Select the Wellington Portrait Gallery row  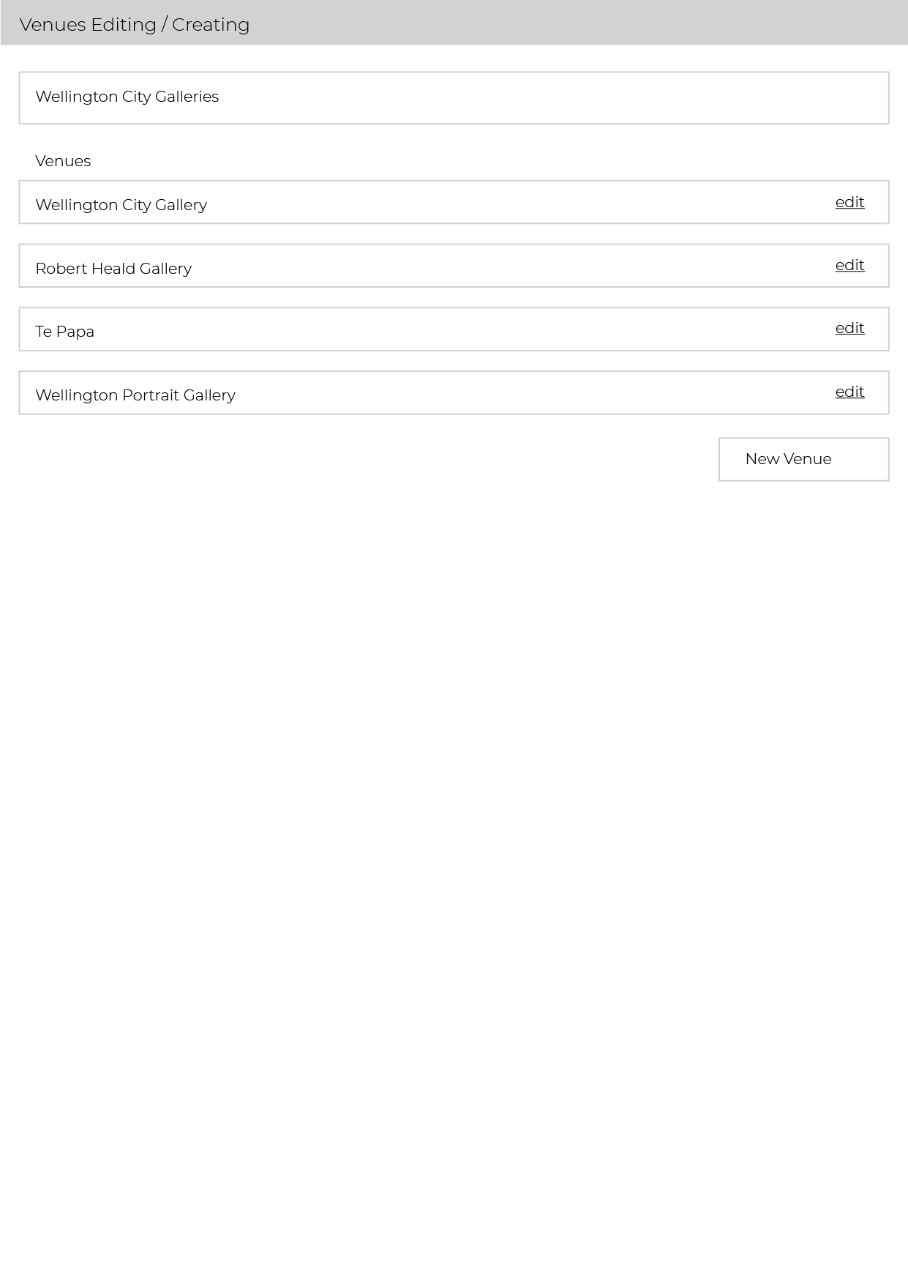(x=454, y=392)
